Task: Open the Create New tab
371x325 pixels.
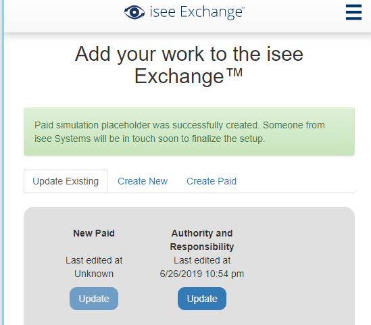Action: (143, 181)
